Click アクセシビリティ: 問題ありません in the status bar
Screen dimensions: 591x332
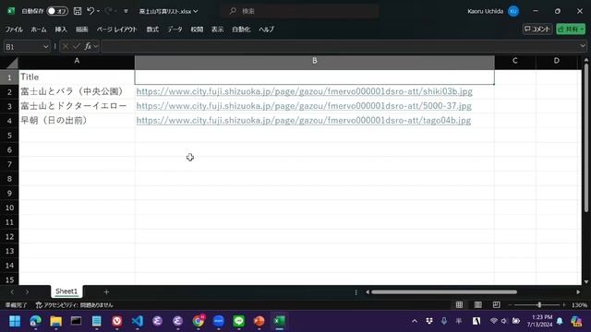[74, 305]
